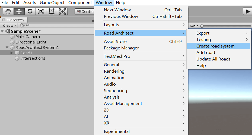The width and height of the screenshot is (252, 135).
Task: Select the Rect tool
Action: (x=52, y=11)
